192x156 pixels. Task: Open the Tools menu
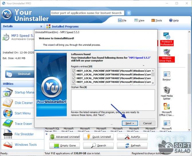click(157, 20)
